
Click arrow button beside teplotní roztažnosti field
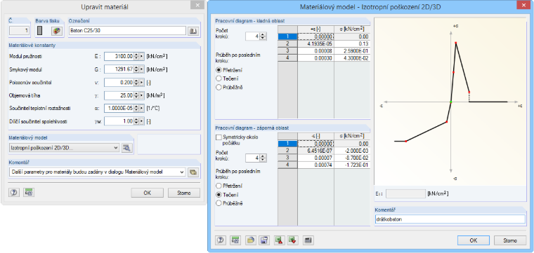coord(142,109)
